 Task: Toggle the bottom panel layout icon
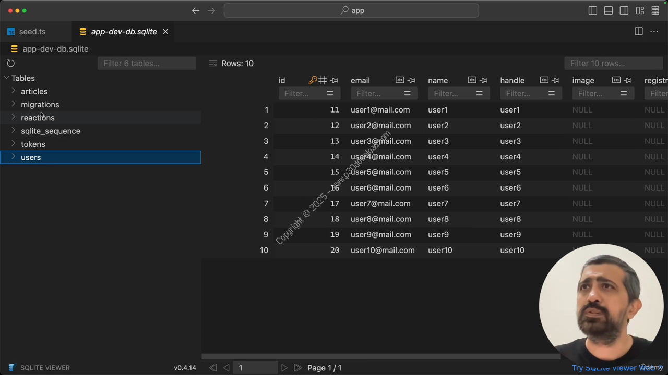609,10
